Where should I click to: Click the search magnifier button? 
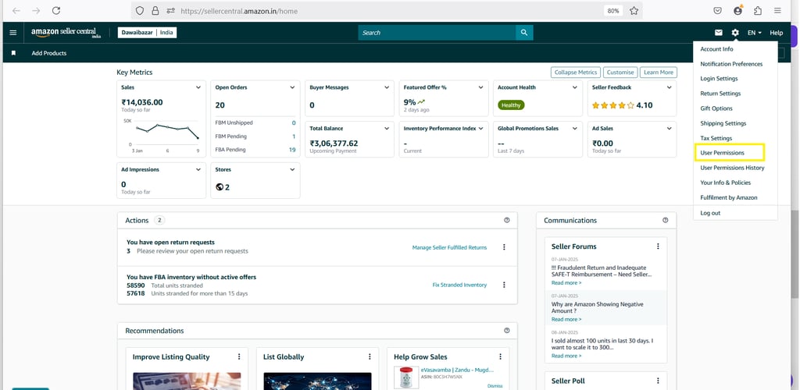point(524,33)
